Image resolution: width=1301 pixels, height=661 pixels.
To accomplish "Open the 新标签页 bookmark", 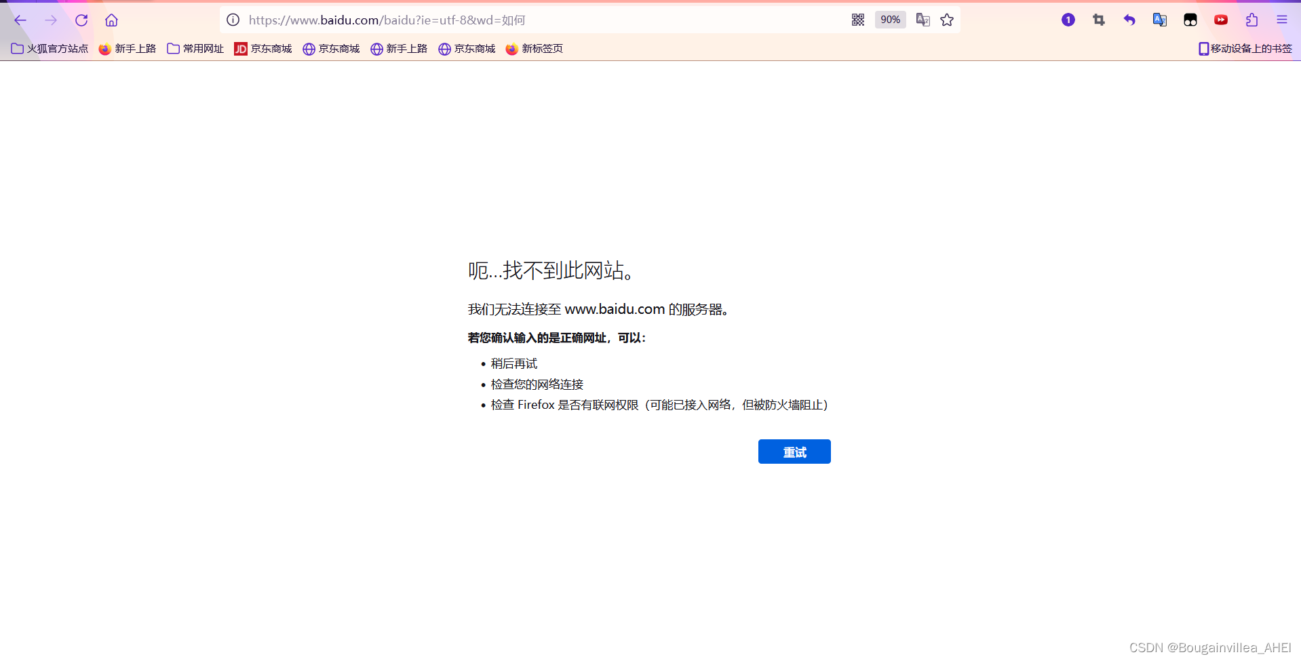I will (x=535, y=48).
